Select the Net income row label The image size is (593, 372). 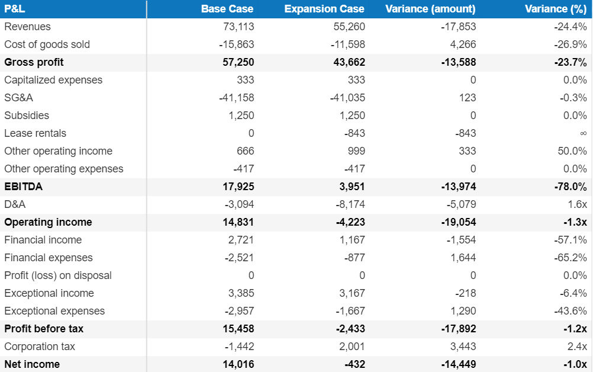coord(32,364)
